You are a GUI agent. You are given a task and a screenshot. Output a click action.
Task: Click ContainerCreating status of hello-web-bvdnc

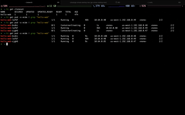[71, 25]
